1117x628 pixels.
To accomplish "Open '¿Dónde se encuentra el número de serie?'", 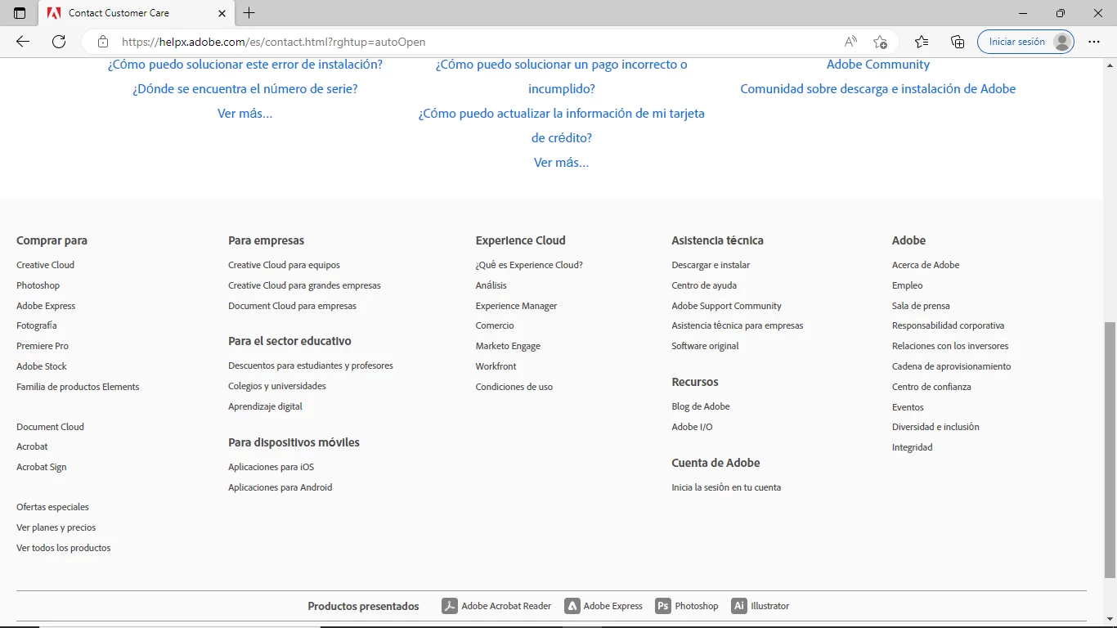I will 245,89.
